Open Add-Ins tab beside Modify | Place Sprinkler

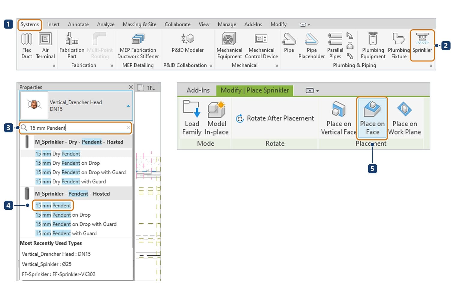tap(198, 90)
